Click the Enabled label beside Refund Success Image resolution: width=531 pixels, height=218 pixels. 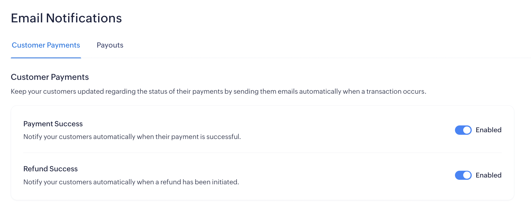click(488, 175)
